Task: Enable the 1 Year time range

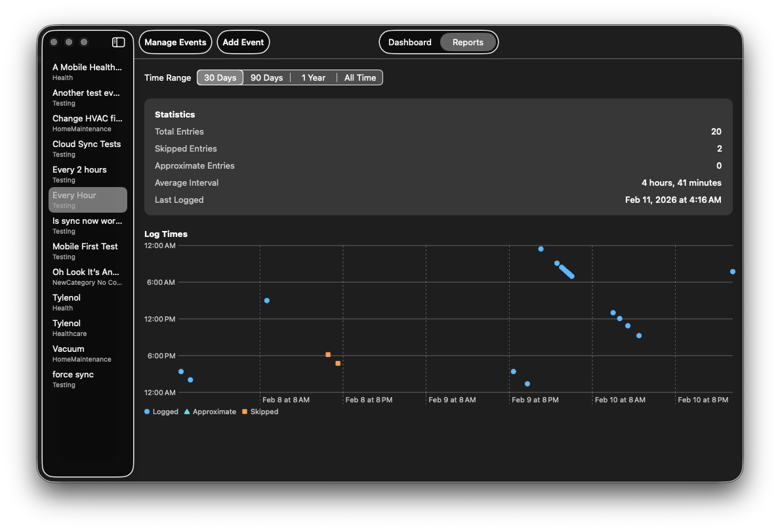Action: pyautogui.click(x=313, y=77)
